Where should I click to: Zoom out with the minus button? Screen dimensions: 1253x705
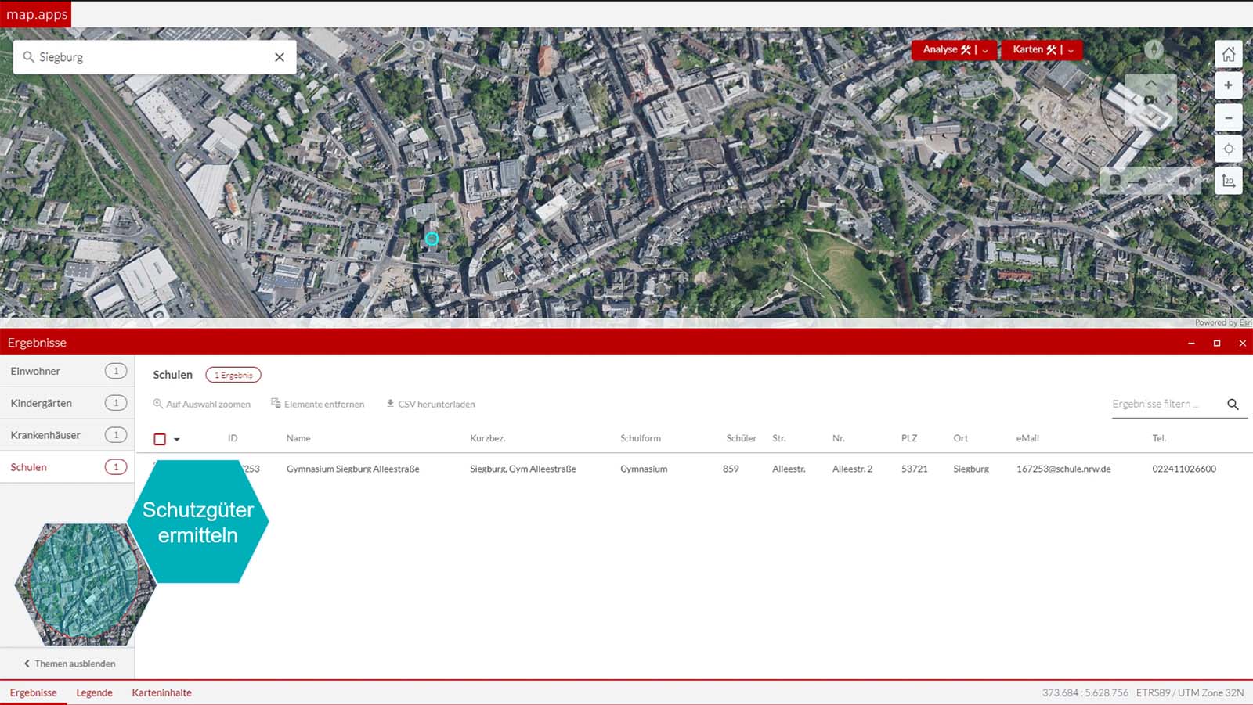1228,118
